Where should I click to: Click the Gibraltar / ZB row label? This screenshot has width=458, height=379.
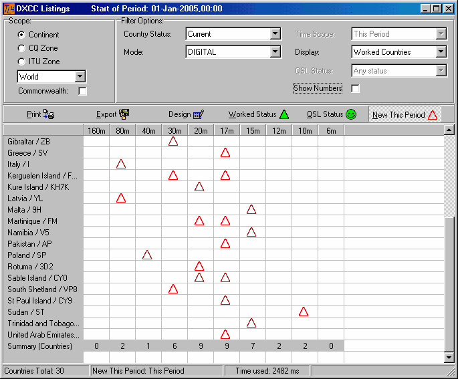(29, 142)
